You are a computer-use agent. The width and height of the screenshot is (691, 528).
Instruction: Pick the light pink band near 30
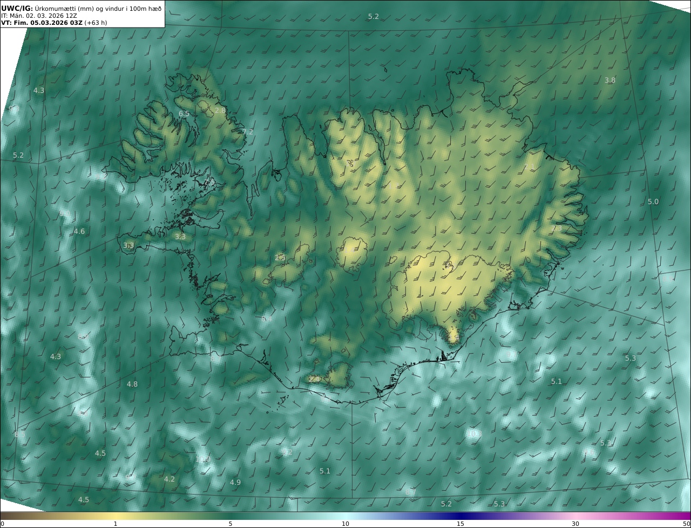click(x=575, y=516)
